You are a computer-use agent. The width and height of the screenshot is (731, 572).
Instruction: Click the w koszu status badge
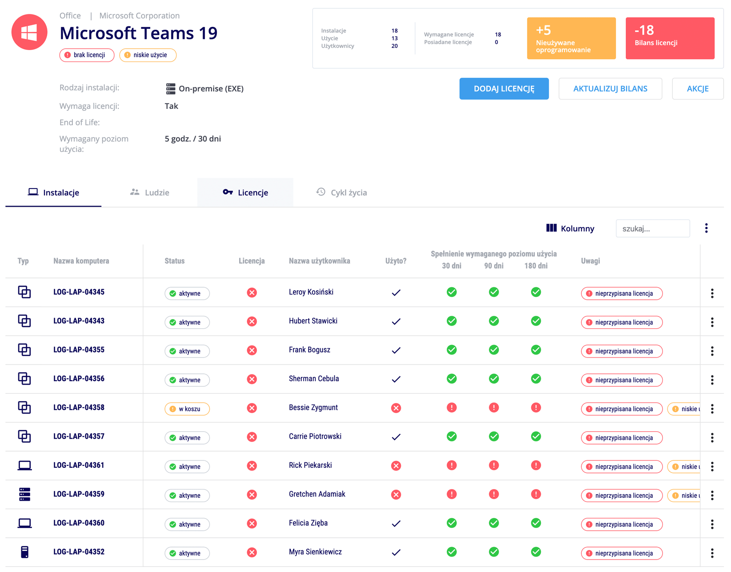pos(187,409)
